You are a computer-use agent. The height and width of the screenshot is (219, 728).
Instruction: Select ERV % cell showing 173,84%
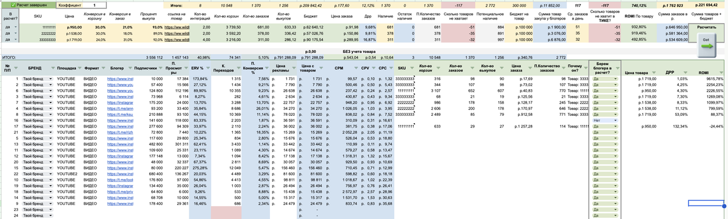click(200, 79)
